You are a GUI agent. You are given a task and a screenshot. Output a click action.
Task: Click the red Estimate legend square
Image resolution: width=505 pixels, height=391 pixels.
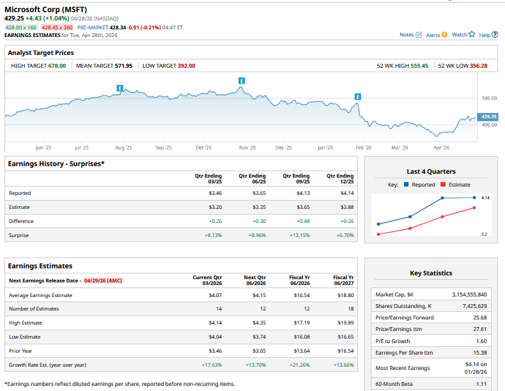[442, 185]
